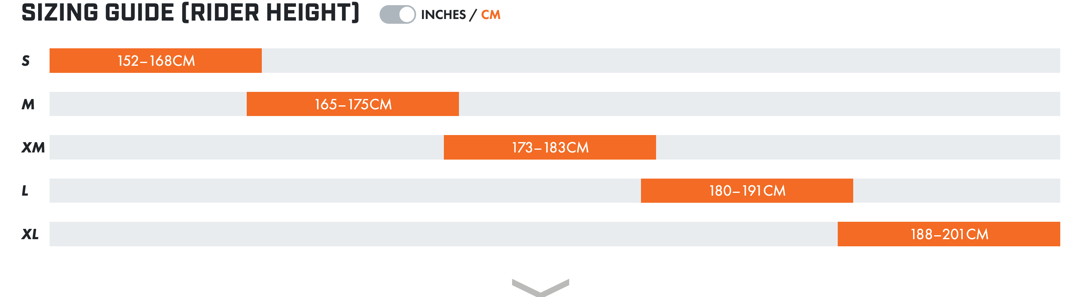This screenshot has height=297, width=1067.
Task: Select the CM unit label
Action: [x=491, y=15]
